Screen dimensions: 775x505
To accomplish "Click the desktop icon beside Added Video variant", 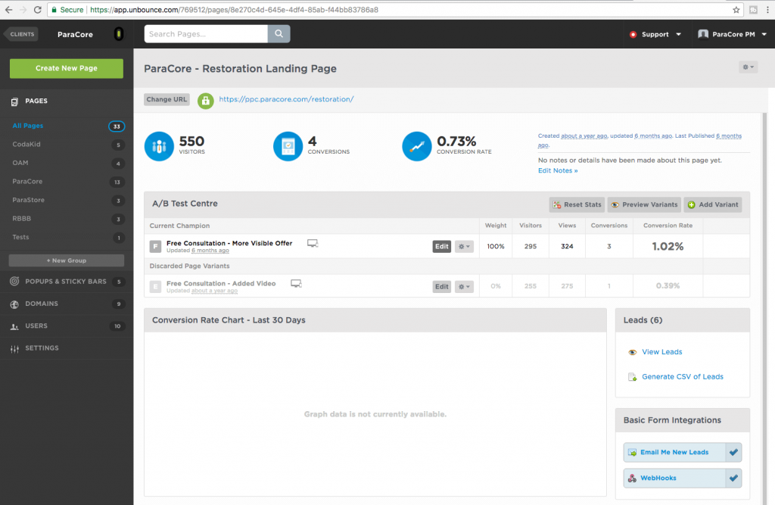I will (x=296, y=283).
